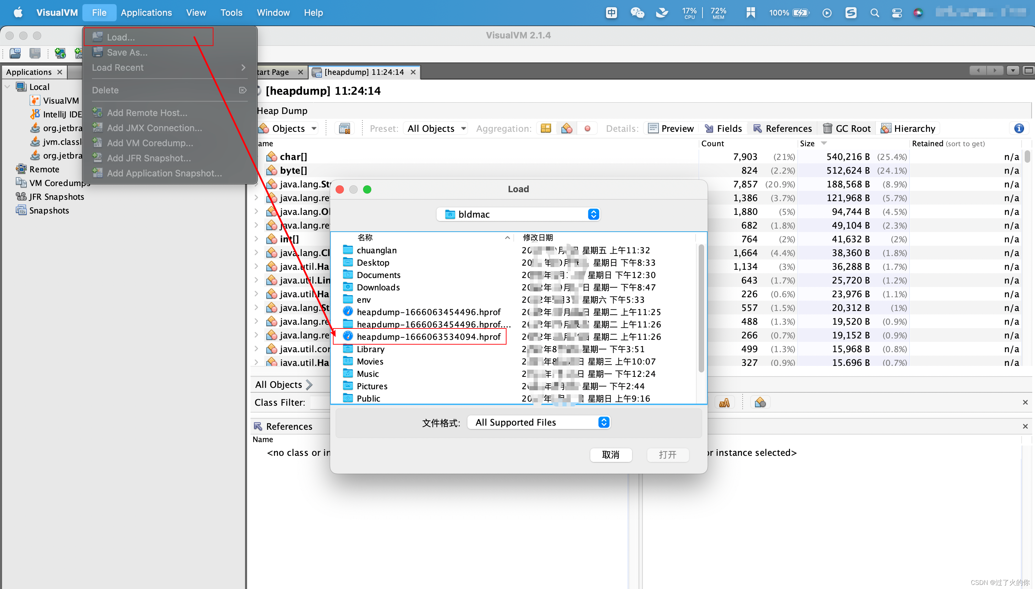Choose Add JMX Connection from File menu

point(154,128)
